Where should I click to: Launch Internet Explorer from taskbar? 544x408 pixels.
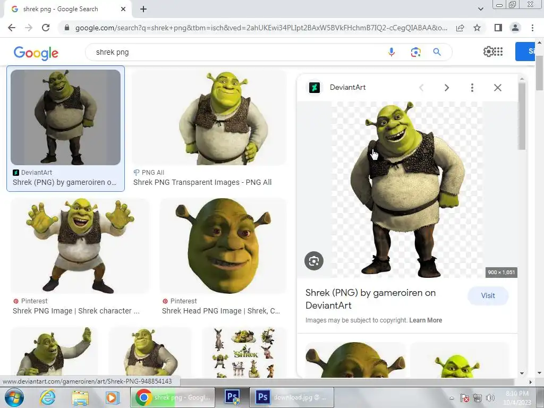(x=47, y=397)
